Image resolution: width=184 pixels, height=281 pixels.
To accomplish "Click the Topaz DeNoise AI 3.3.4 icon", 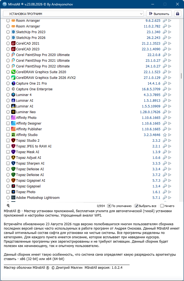I will (13, 169).
